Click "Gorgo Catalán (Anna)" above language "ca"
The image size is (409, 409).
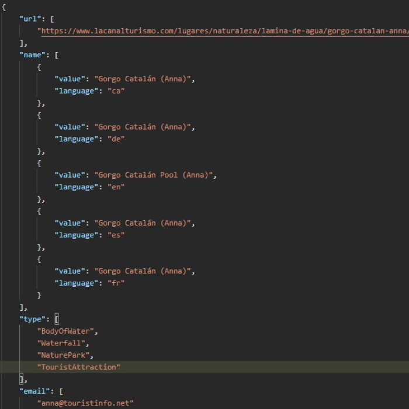click(x=143, y=79)
